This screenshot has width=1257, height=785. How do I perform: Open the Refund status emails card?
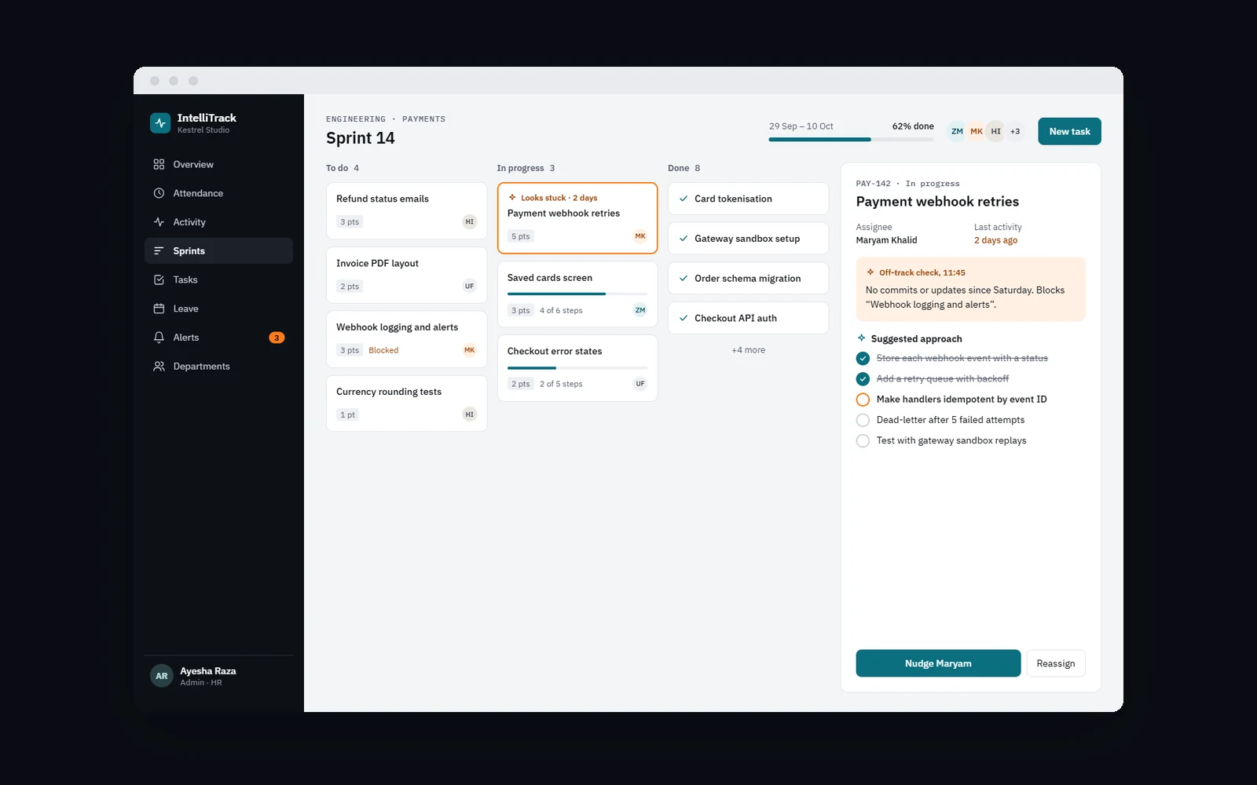tap(406, 210)
